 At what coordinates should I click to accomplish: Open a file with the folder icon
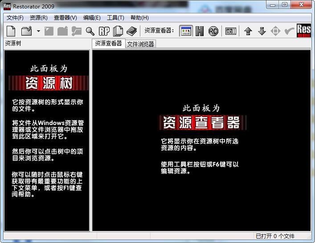(x=27, y=31)
